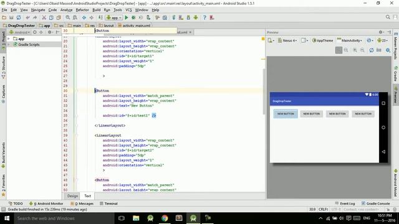This screenshot has width=399, height=224.
Task: Open Help with question mark icon
Action: click(x=204, y=17)
